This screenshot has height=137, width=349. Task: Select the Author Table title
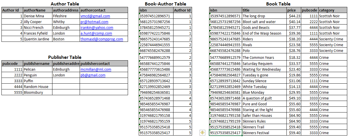[x=64, y=4]
